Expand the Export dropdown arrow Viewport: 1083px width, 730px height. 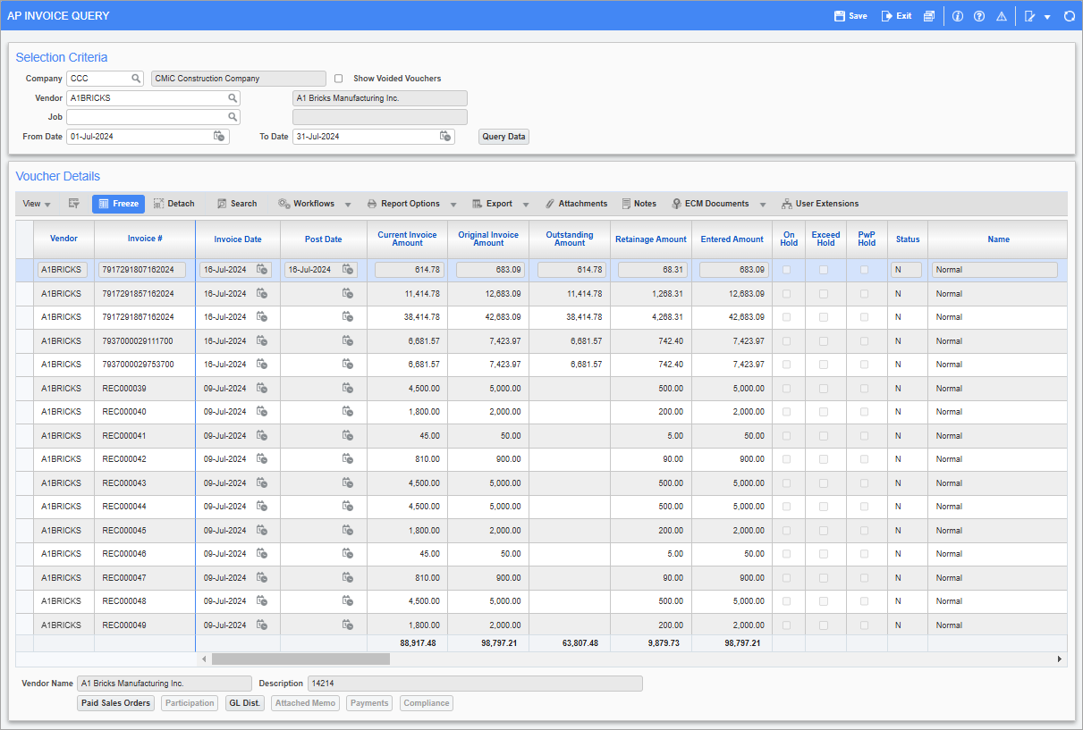527,204
